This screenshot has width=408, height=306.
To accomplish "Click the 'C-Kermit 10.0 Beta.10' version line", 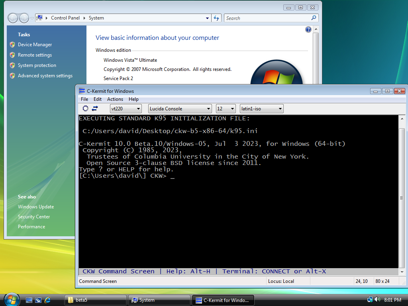I will pos(212,144).
